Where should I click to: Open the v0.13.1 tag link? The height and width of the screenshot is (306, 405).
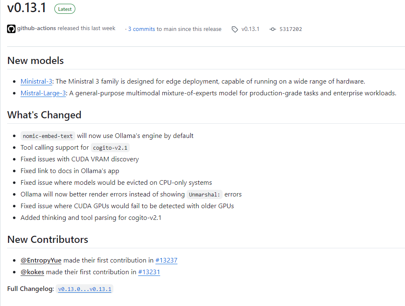coord(250,29)
